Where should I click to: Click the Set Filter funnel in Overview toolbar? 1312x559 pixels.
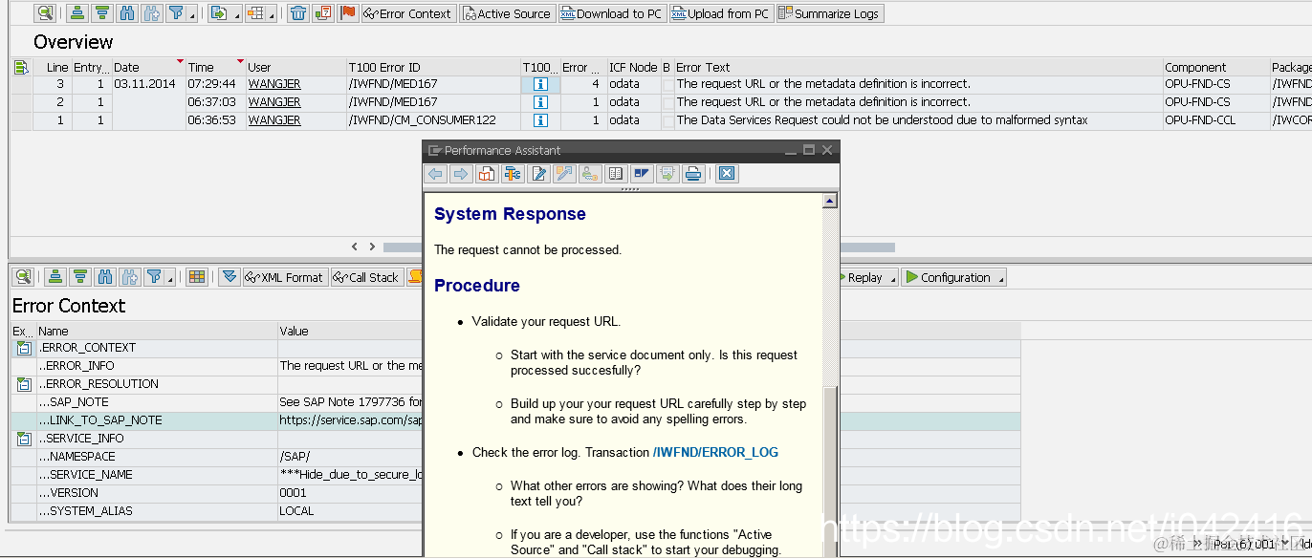[x=176, y=13]
